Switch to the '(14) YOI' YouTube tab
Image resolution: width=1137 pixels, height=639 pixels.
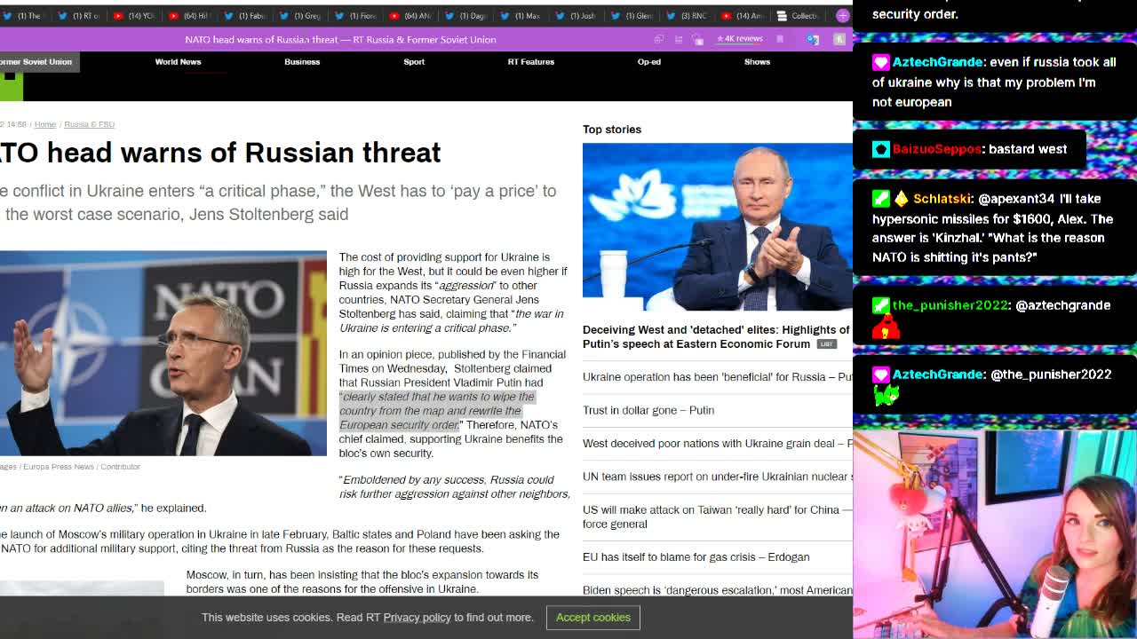tap(134, 15)
